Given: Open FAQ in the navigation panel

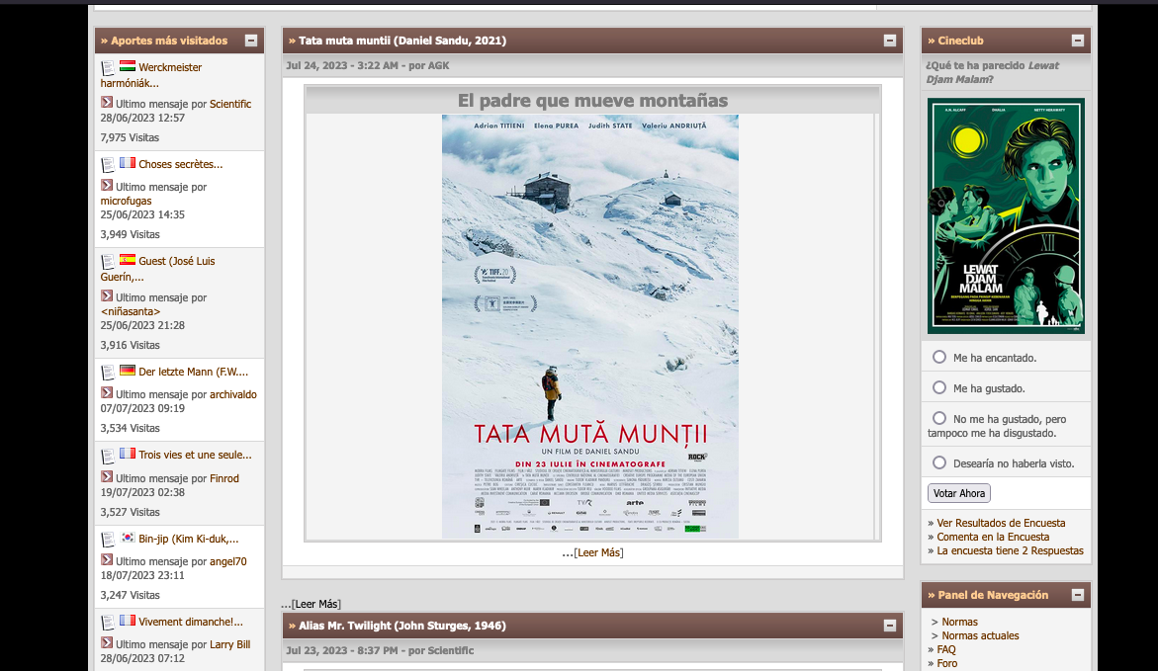Looking at the screenshot, I should click(946, 649).
